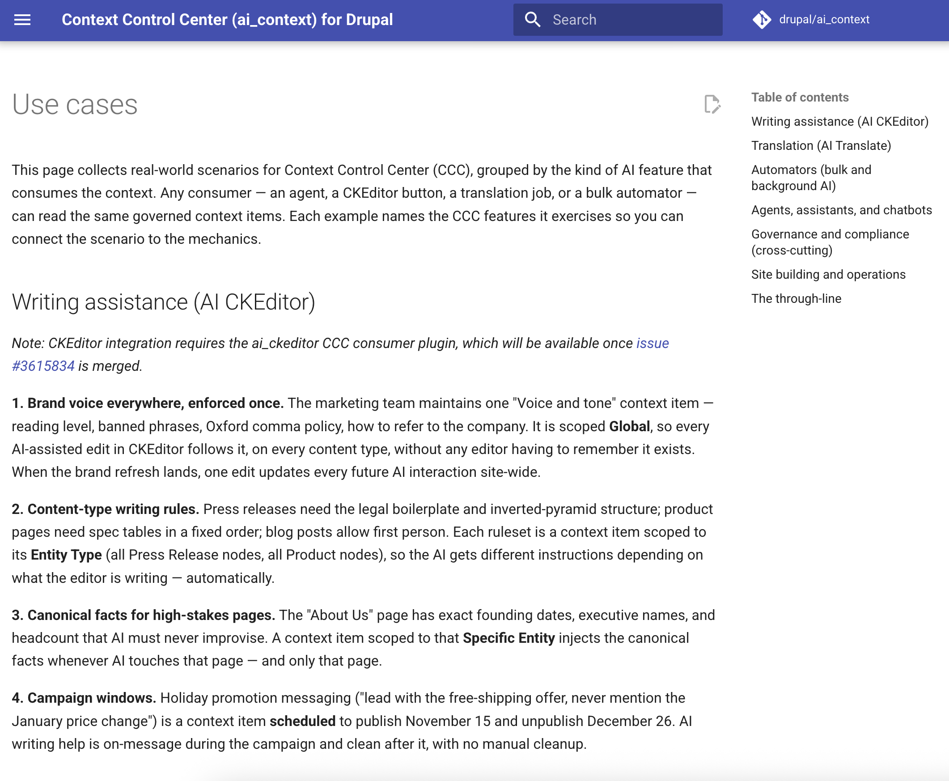This screenshot has width=949, height=781.
Task: Click the bold word 'Global'
Action: coord(629,426)
